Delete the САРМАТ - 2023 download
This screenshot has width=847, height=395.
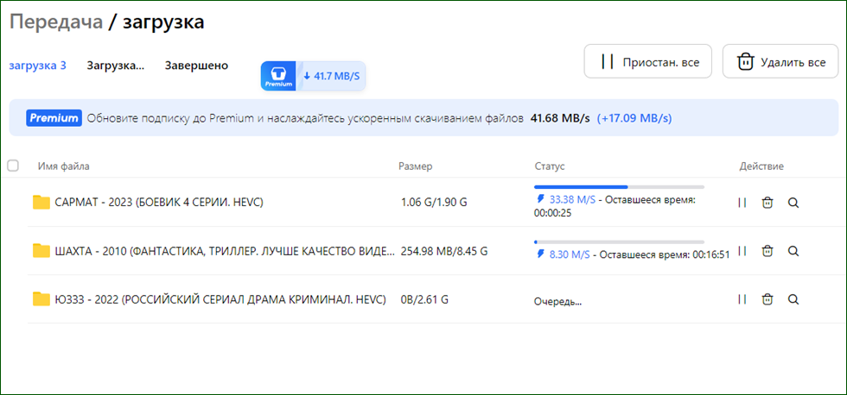tap(767, 203)
